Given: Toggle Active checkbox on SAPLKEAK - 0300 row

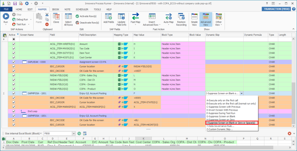Looking at the screenshot, I should pos(14,62).
